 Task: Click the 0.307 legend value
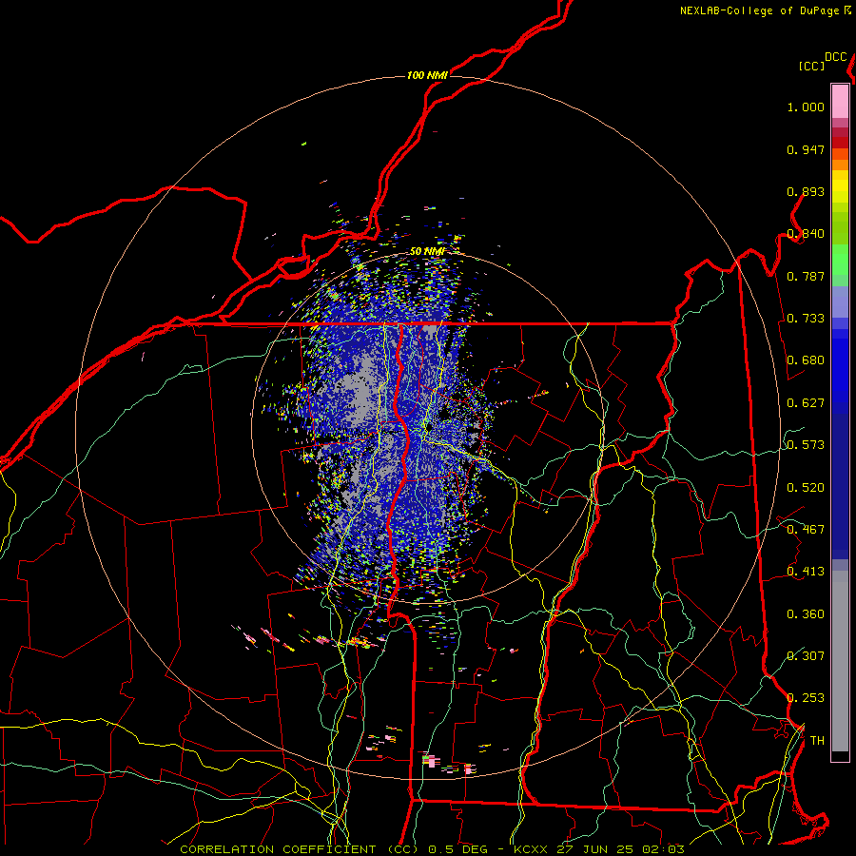[806, 655]
